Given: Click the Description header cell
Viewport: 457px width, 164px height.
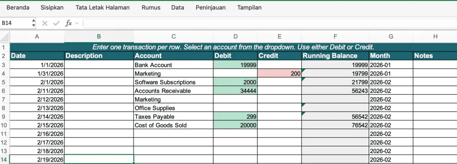Looking at the screenshot, I should tap(99, 56).
